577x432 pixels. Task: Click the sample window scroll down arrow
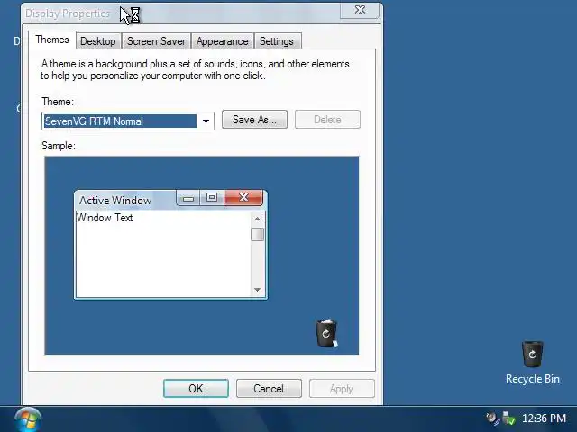tap(257, 290)
